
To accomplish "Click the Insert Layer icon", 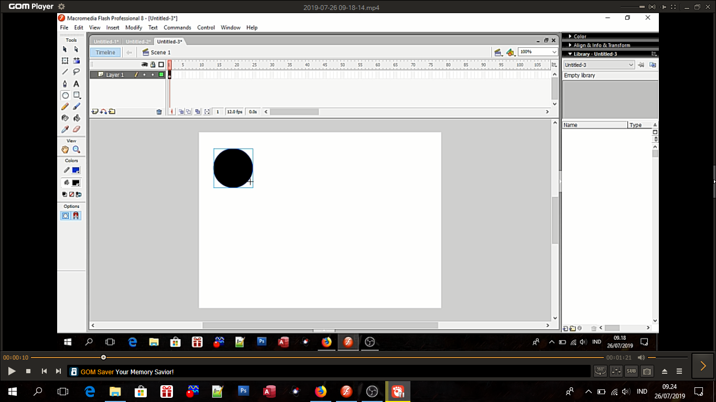I will coord(95,111).
